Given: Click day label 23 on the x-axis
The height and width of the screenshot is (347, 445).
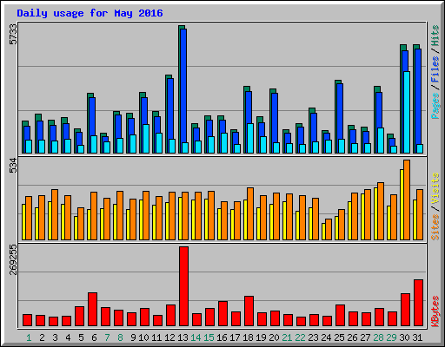Looking at the screenshot, I should [x=313, y=337].
